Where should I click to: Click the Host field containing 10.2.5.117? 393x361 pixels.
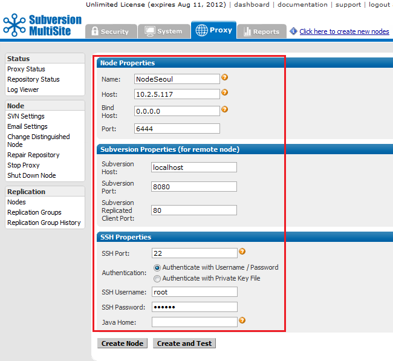tap(177, 94)
